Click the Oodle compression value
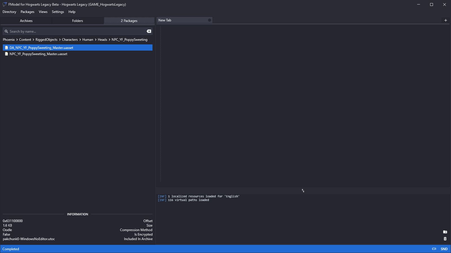Image resolution: width=451 pixels, height=253 pixels. (x=7, y=230)
